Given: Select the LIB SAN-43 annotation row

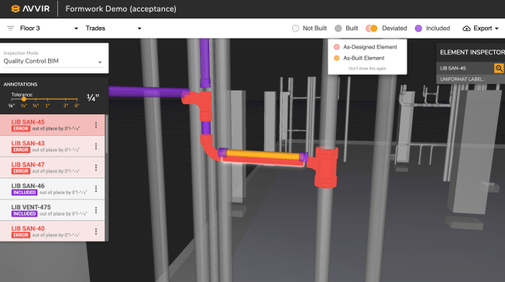Looking at the screenshot, I should click(x=52, y=146).
